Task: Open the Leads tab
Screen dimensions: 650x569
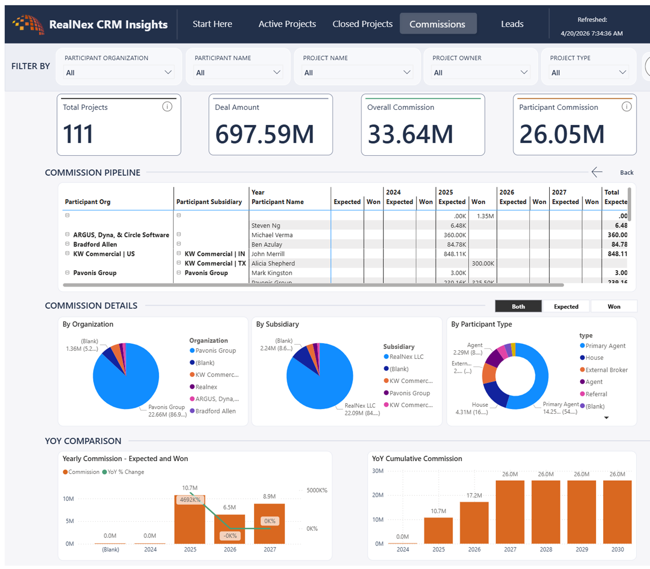Action: 512,24
